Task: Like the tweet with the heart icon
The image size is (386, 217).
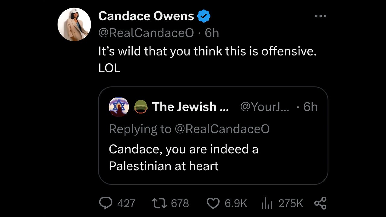Action: pyautogui.click(x=213, y=203)
